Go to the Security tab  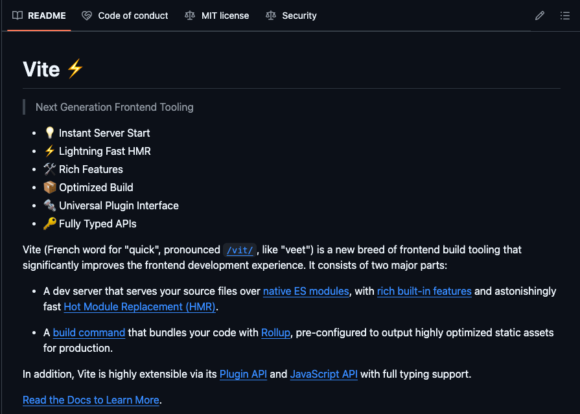299,16
